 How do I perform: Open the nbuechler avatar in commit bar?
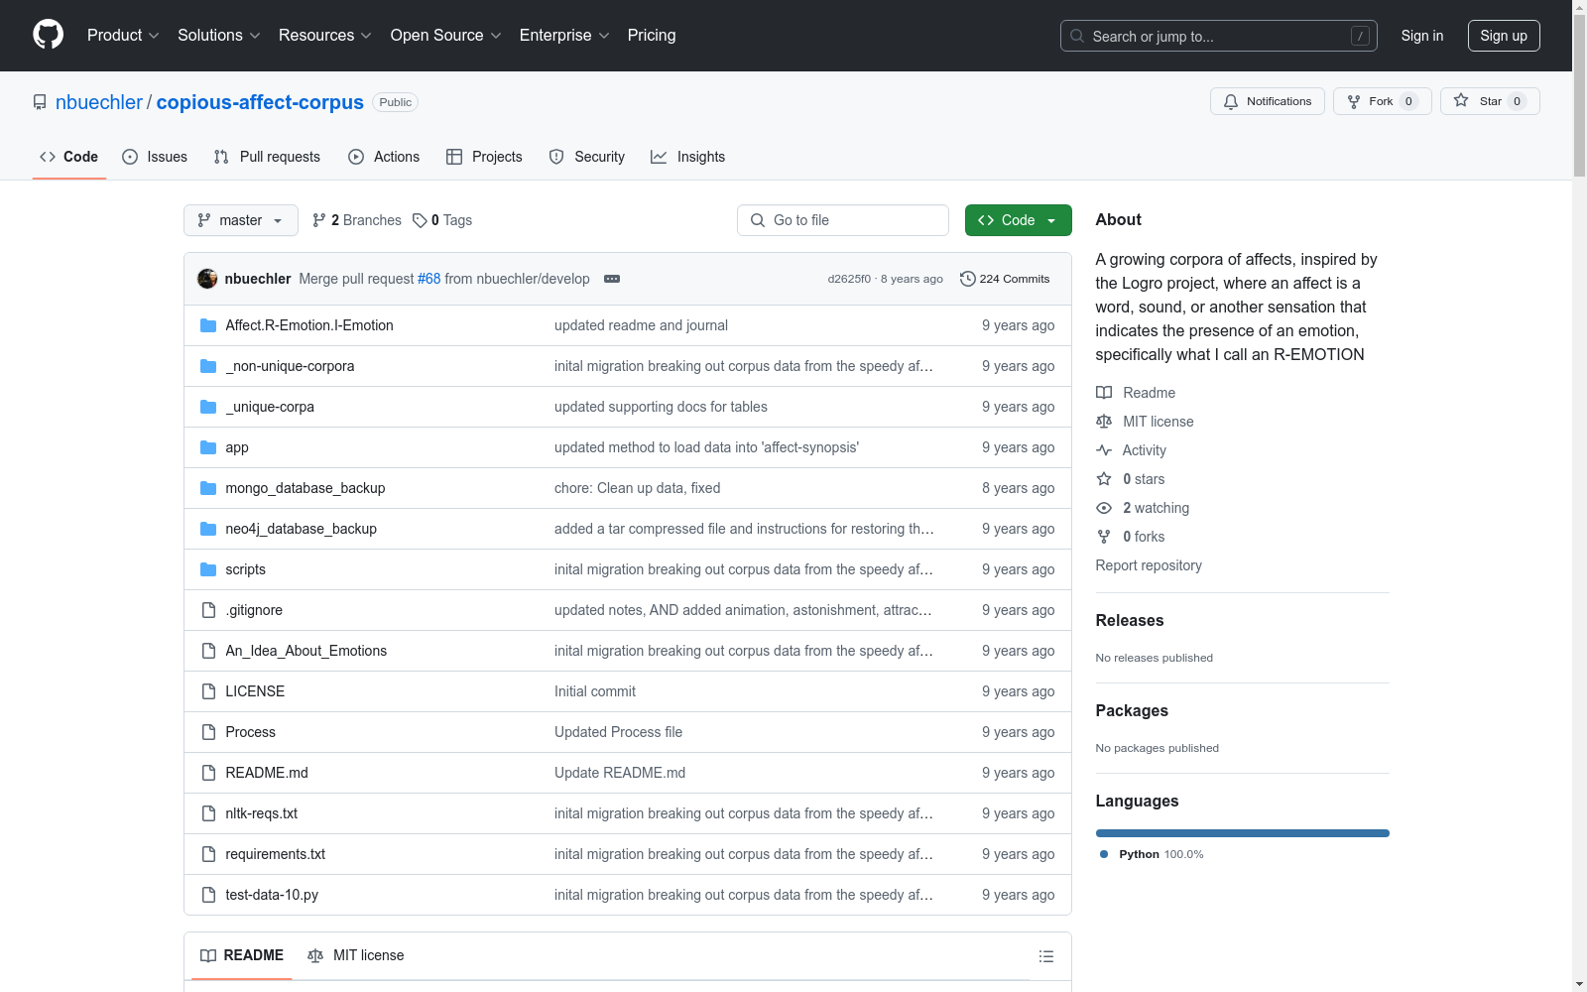[207, 279]
